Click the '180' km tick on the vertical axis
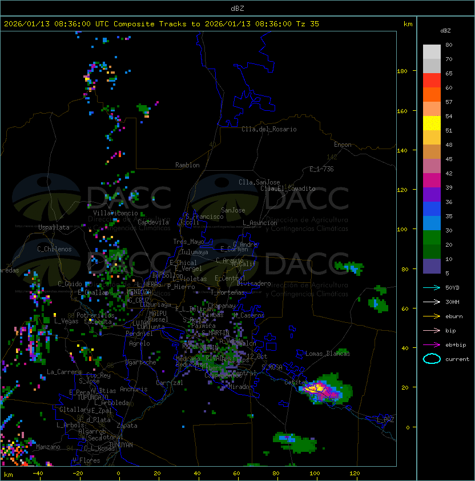The image size is (475, 481). pos(402,71)
